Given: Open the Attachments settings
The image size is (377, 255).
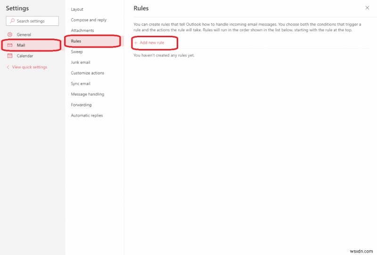Looking at the screenshot, I should (82, 31).
